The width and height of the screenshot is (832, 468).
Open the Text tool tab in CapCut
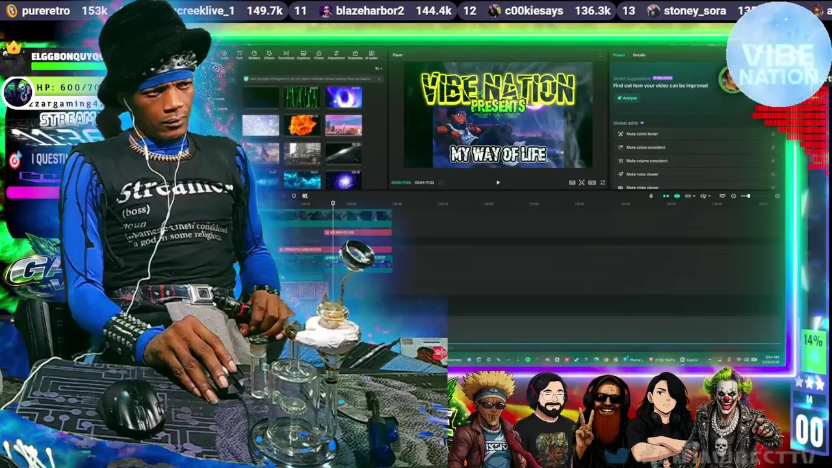(239, 55)
